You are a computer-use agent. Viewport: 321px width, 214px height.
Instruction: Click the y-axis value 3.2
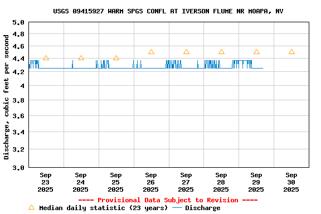point(18,149)
